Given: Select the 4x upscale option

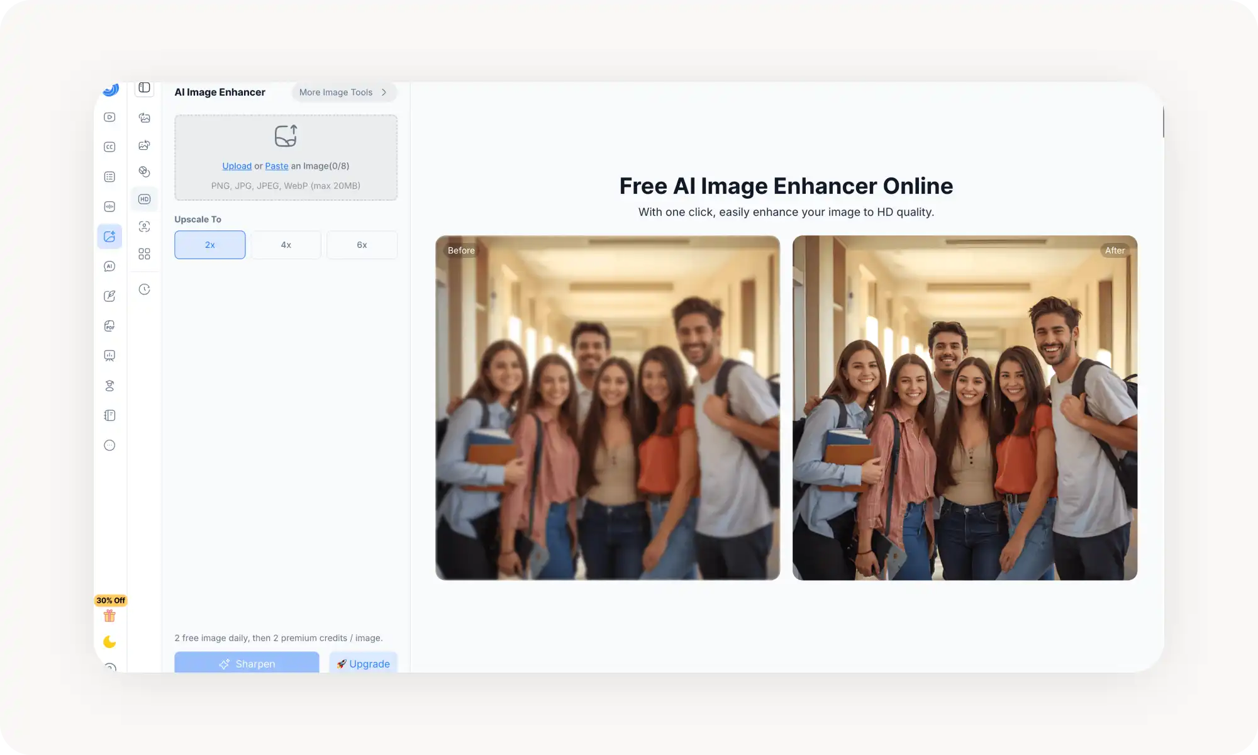Looking at the screenshot, I should point(286,245).
